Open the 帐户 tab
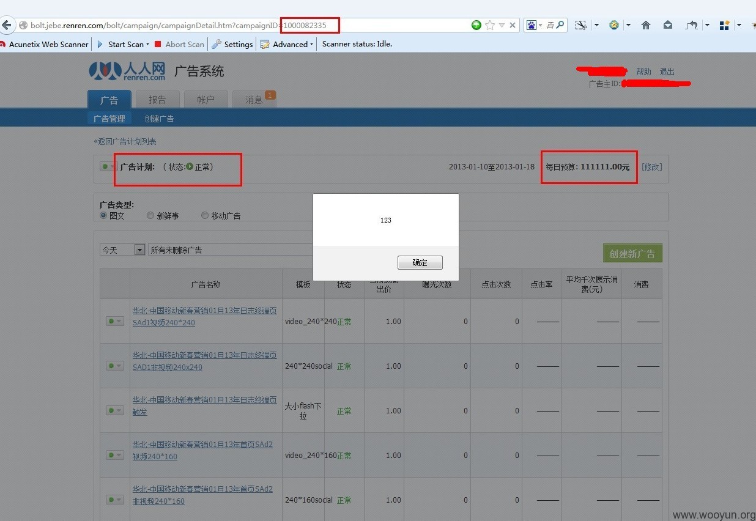 (x=206, y=100)
